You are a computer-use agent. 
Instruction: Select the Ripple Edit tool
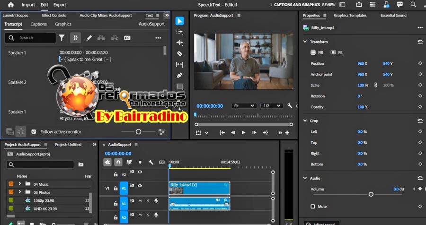[179, 43]
